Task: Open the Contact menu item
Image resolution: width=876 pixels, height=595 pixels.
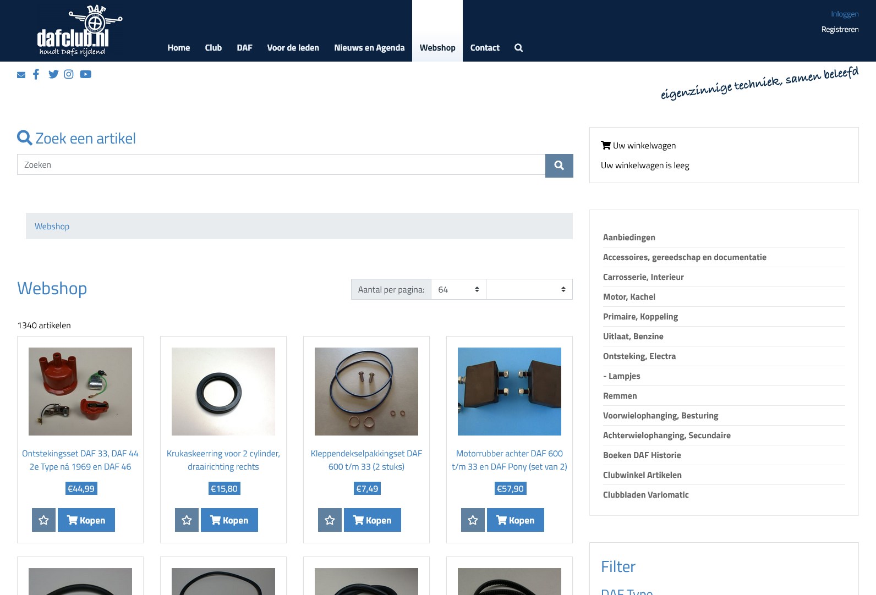Action: pos(485,48)
